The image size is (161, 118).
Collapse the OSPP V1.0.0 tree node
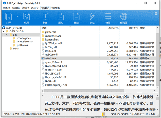tap(3, 31)
